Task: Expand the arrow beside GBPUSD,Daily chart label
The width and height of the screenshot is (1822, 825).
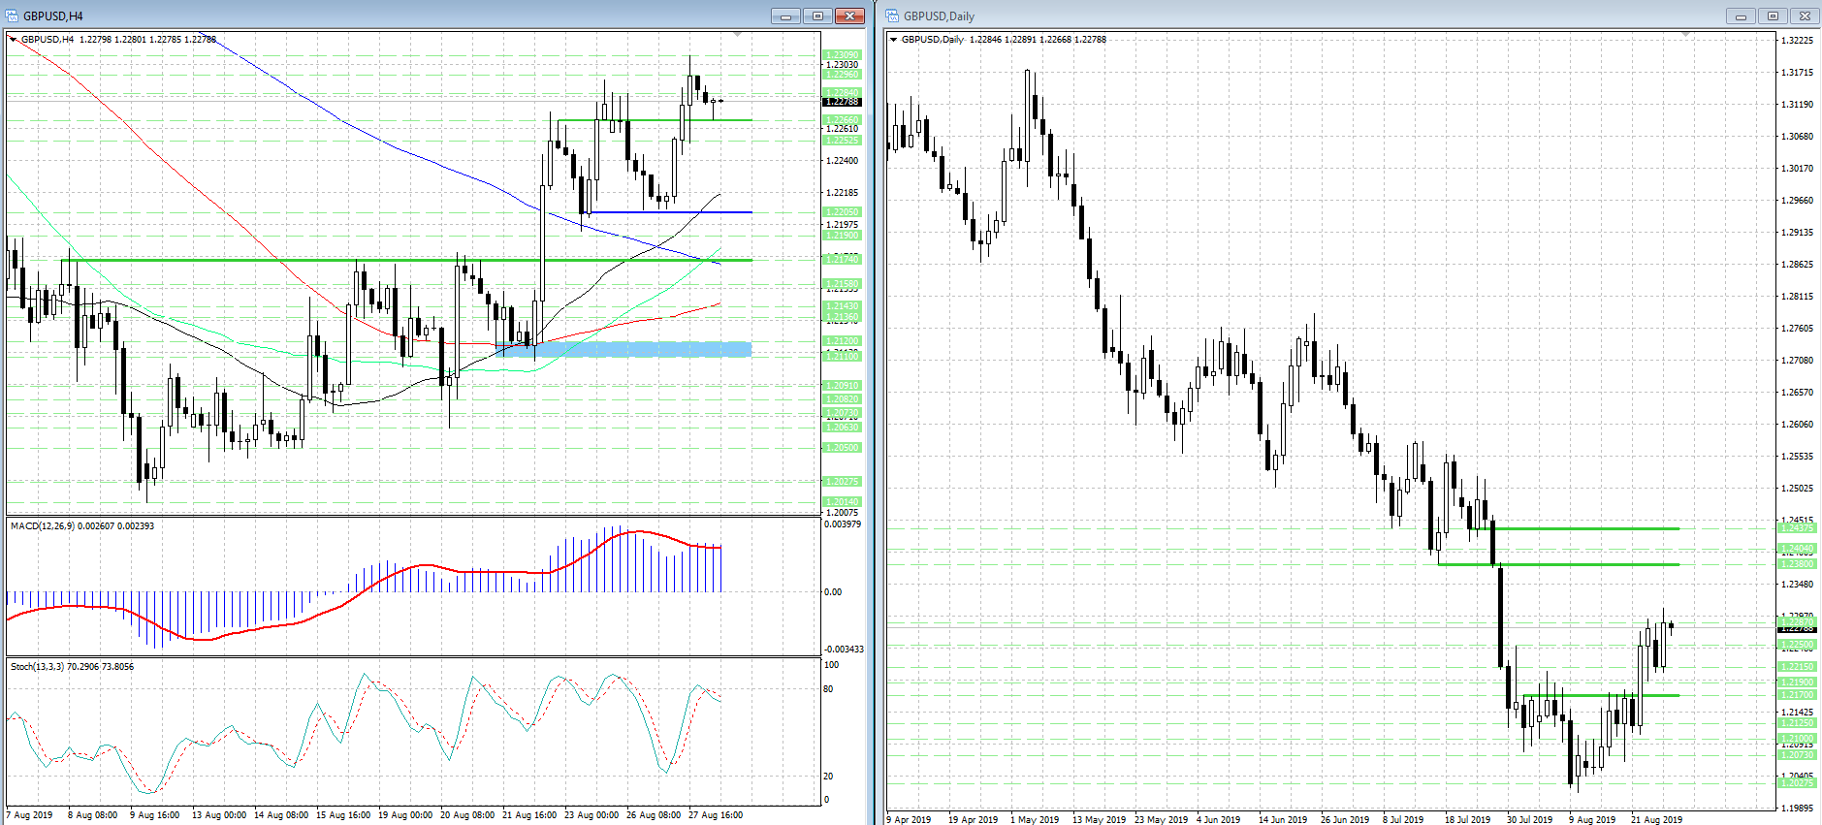Action: (893, 40)
